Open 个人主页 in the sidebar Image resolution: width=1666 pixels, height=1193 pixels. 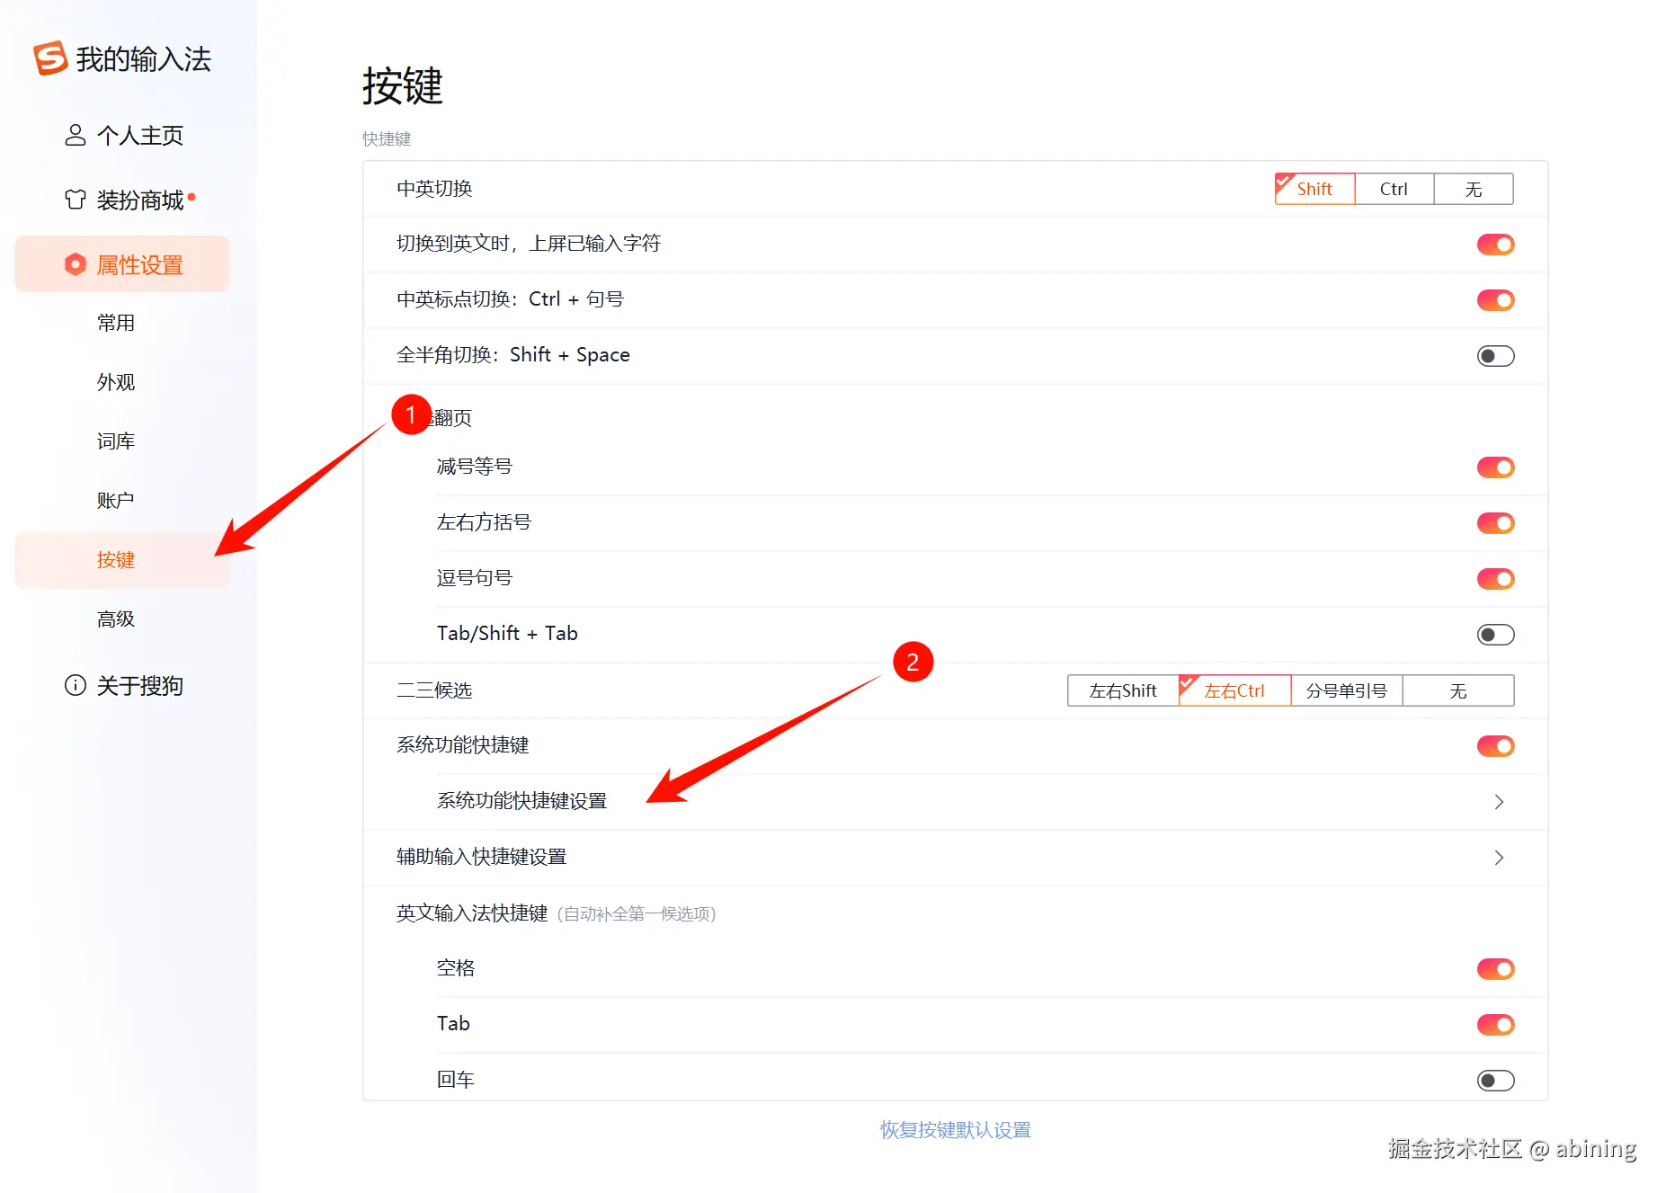pos(123,135)
